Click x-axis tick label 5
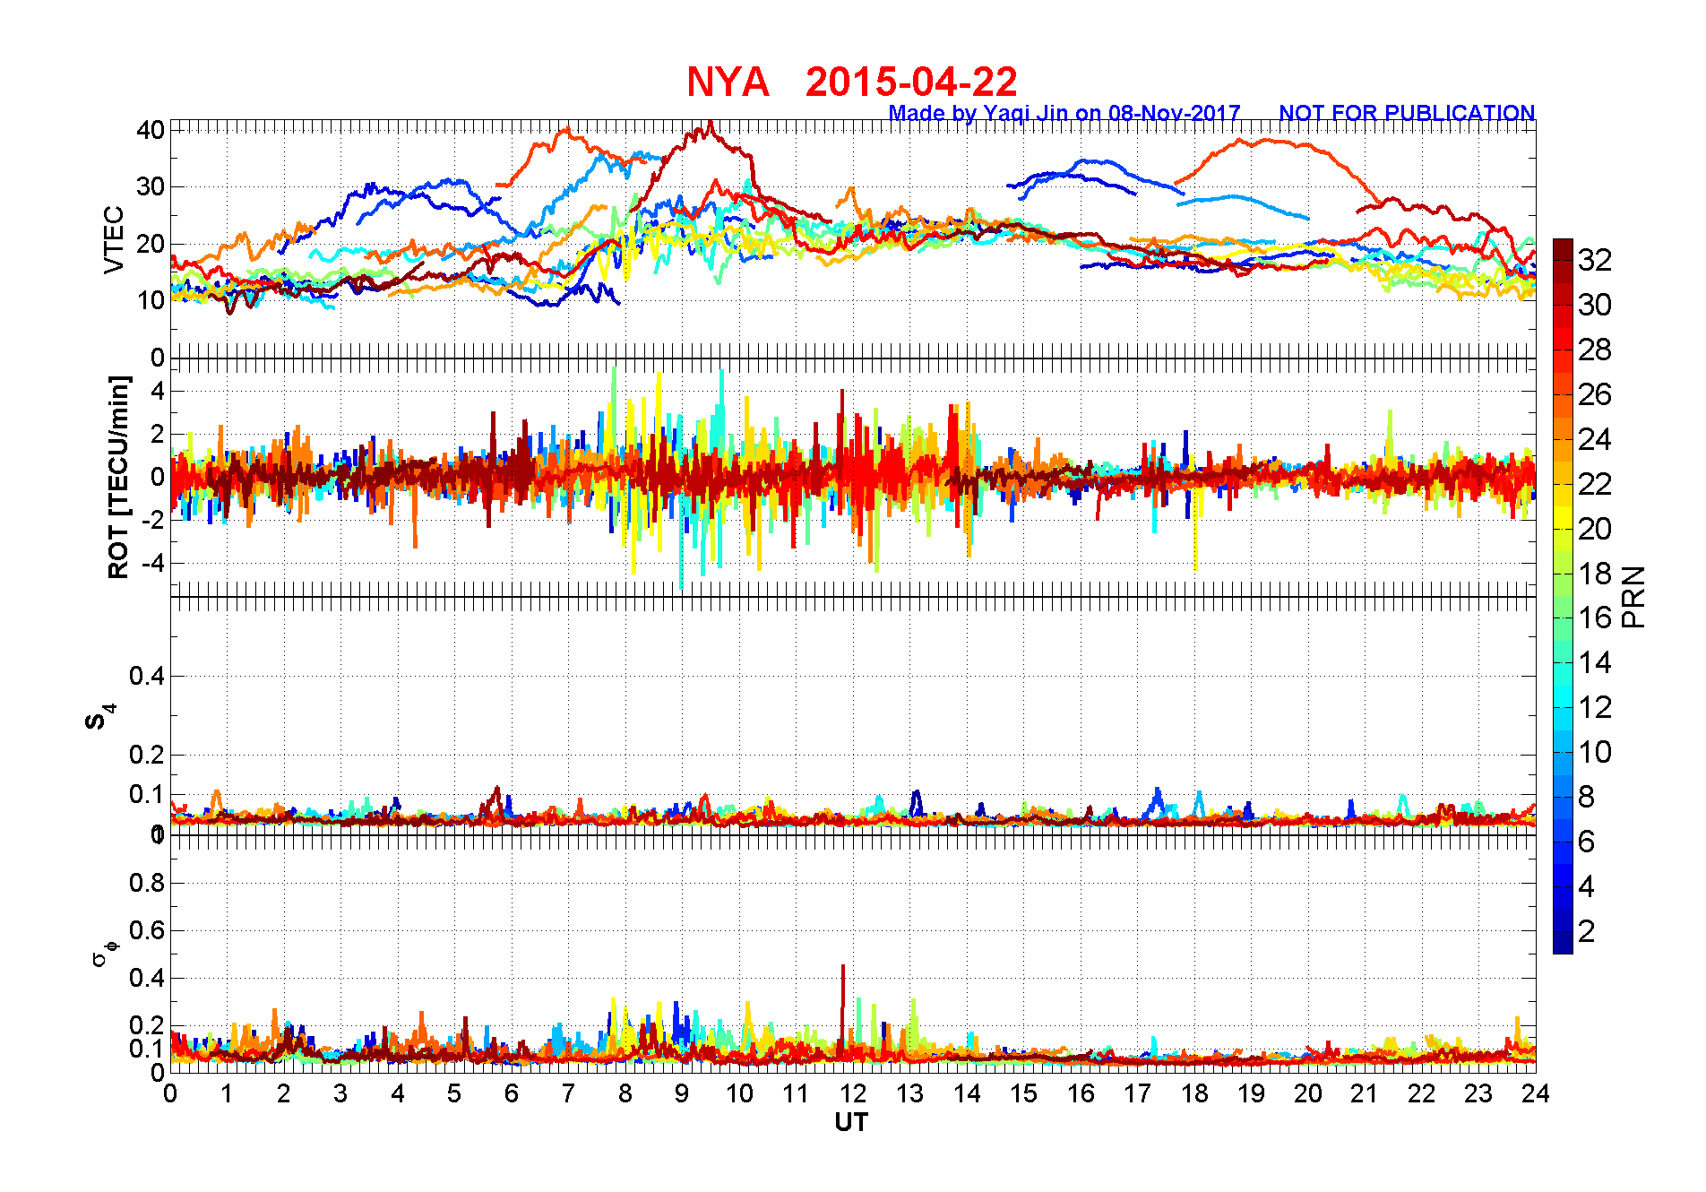This screenshot has height=1192, width=1706. click(x=454, y=1093)
